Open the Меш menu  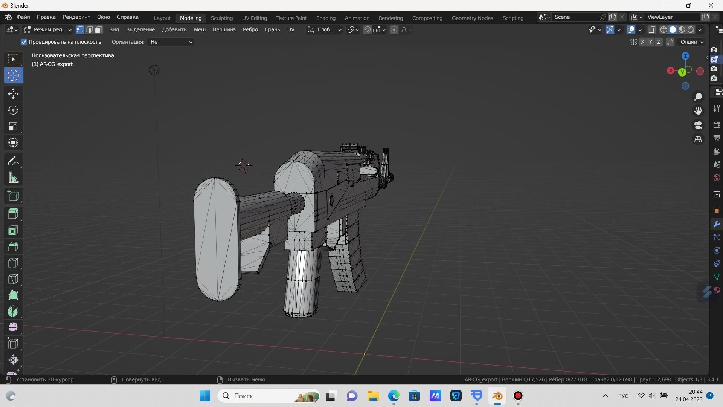click(x=200, y=29)
